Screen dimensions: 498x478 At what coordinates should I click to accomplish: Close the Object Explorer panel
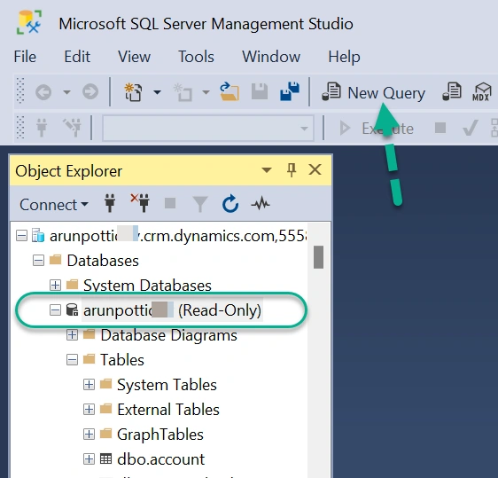(x=315, y=169)
